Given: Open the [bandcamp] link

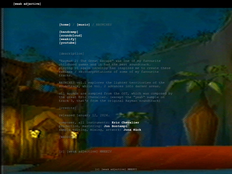Looking at the screenshot, I should [69, 32].
